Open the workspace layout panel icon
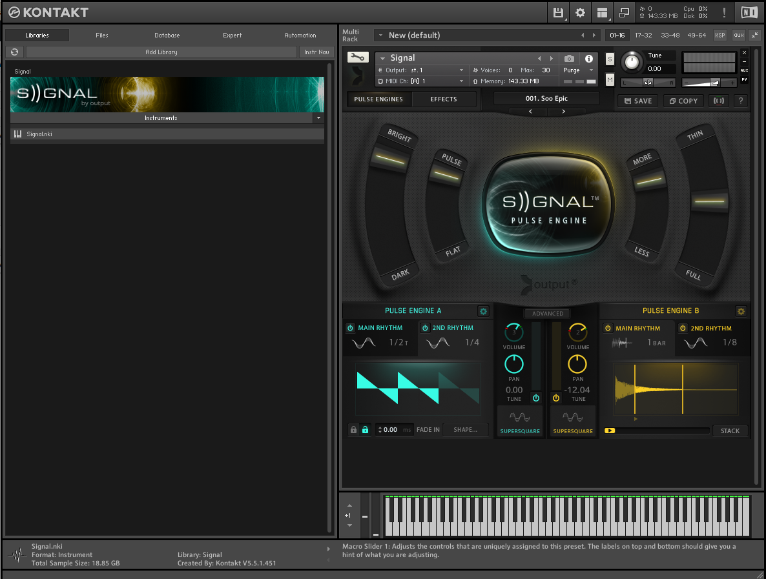This screenshot has height=579, width=766. pos(603,13)
